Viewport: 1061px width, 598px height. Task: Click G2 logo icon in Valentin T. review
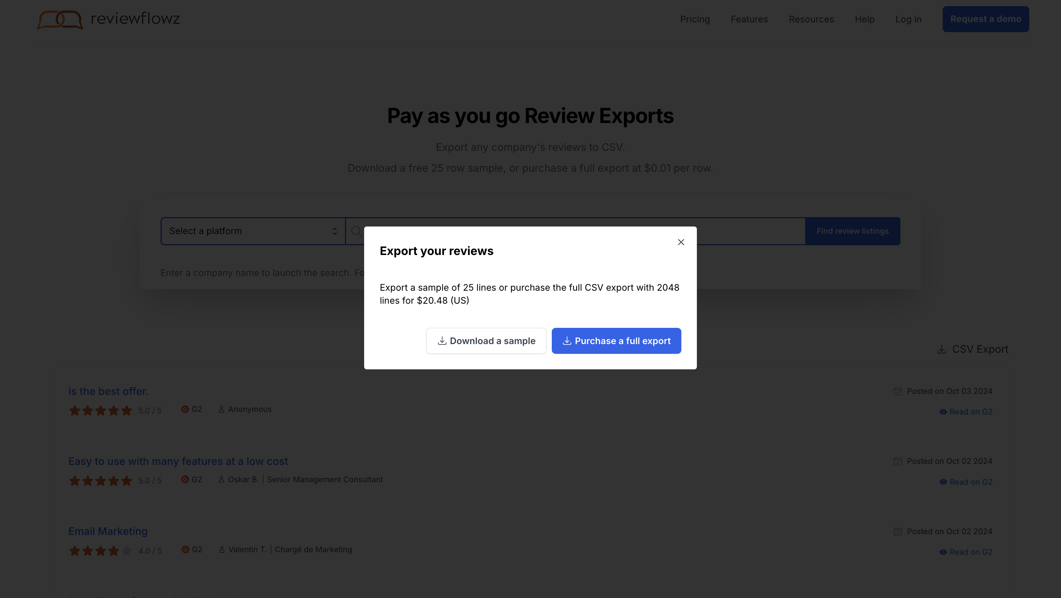[185, 549]
